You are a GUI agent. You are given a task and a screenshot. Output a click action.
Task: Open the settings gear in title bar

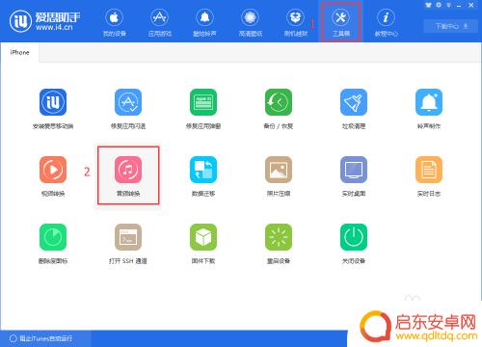439,5
